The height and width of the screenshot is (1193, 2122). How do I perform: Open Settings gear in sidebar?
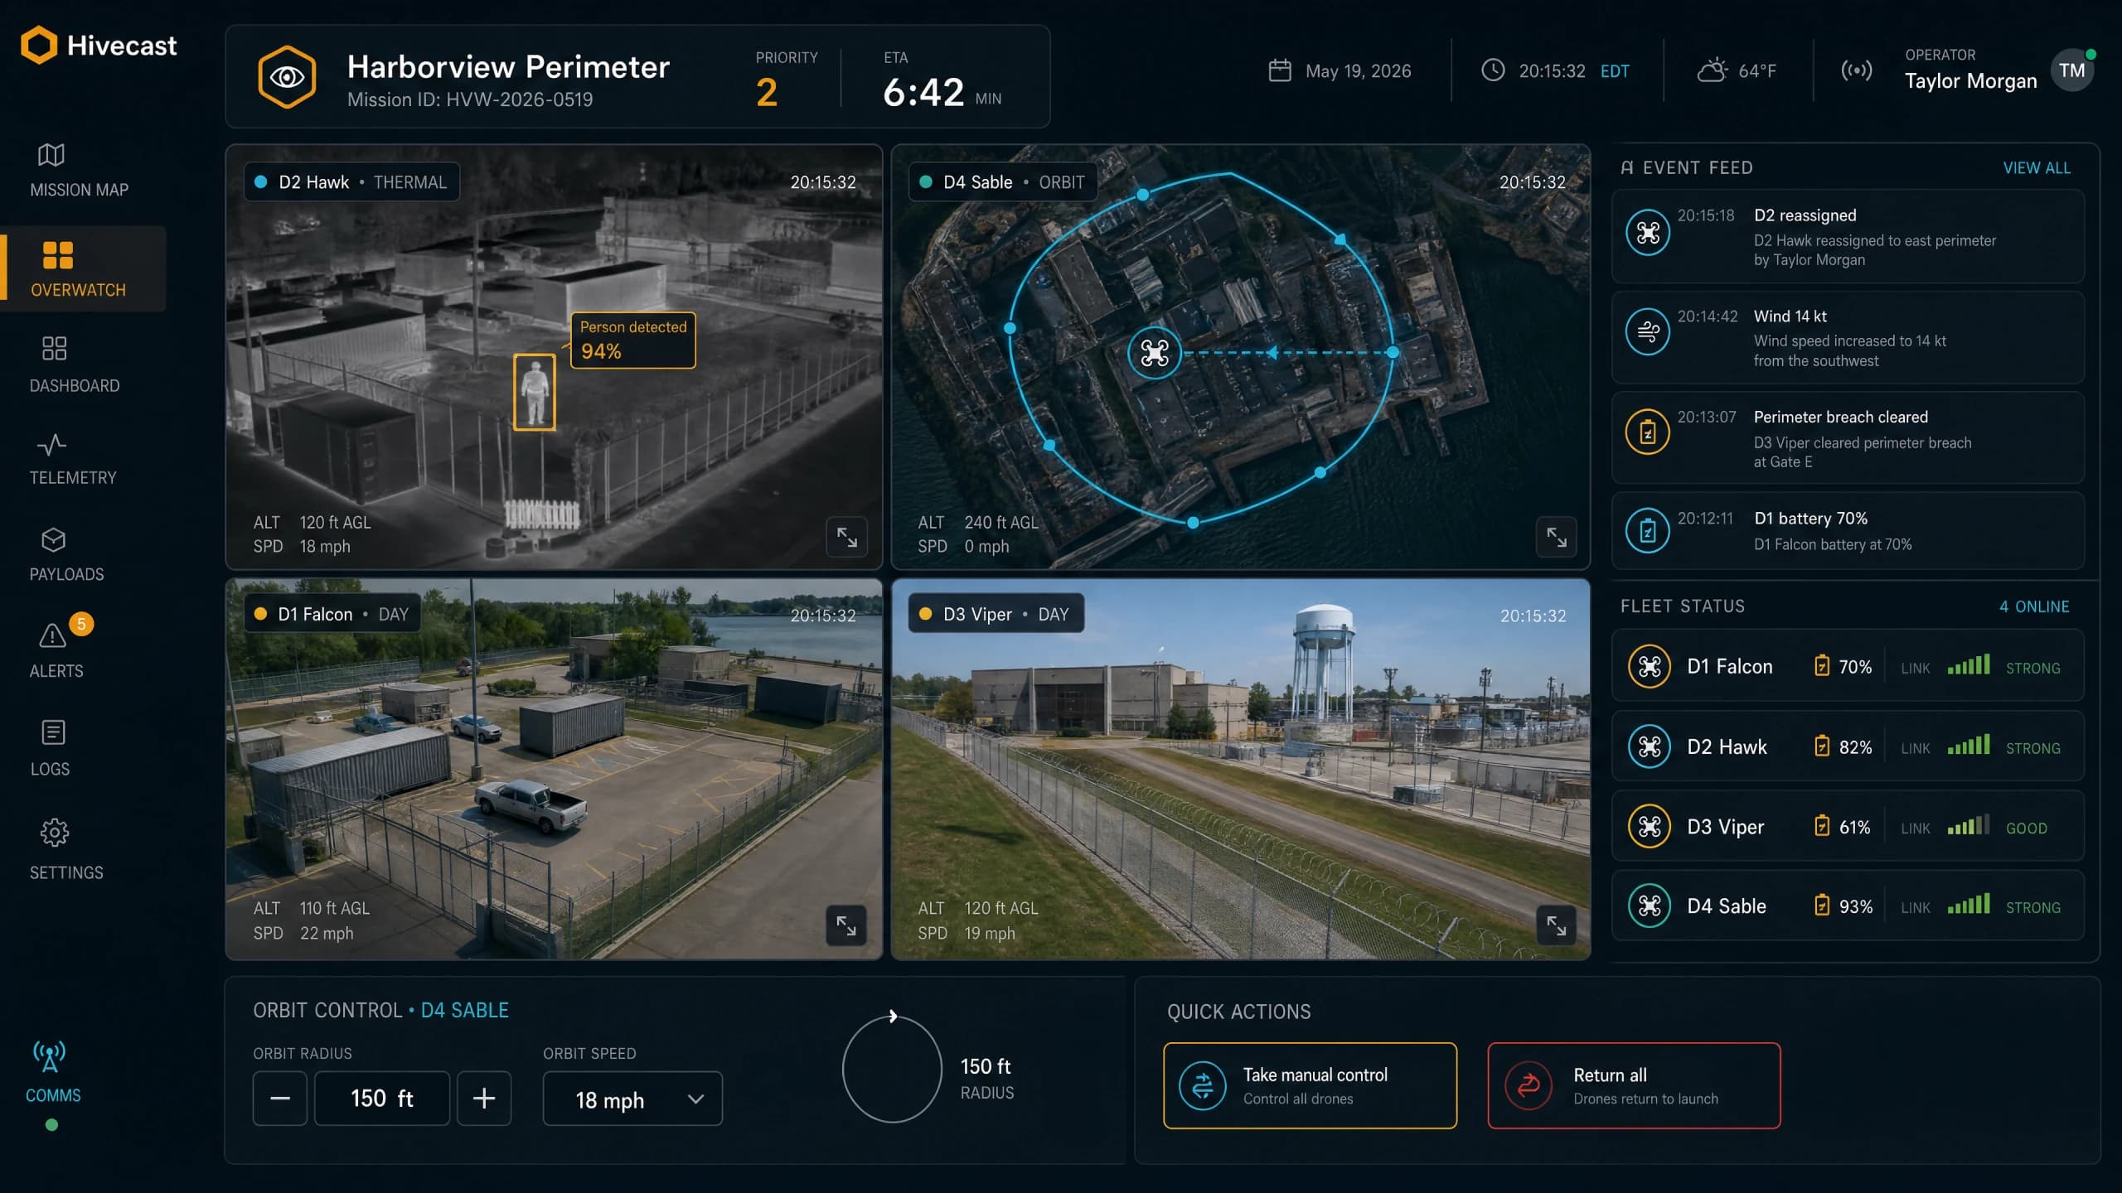tap(66, 850)
